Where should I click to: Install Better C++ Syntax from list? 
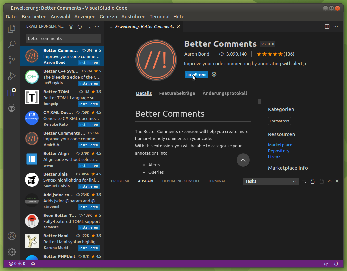pyautogui.click(x=89, y=83)
